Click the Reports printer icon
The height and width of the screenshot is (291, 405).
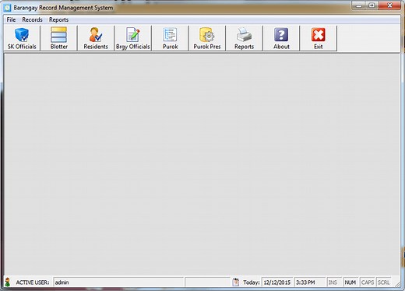pos(244,38)
